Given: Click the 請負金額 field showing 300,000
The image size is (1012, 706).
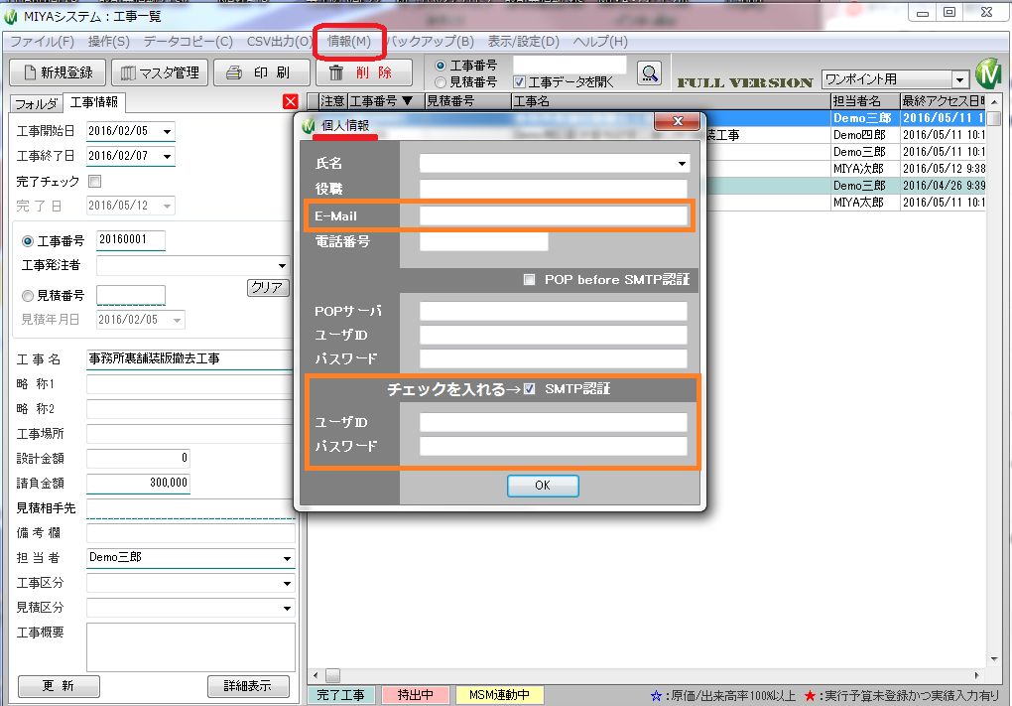Looking at the screenshot, I should [138, 484].
